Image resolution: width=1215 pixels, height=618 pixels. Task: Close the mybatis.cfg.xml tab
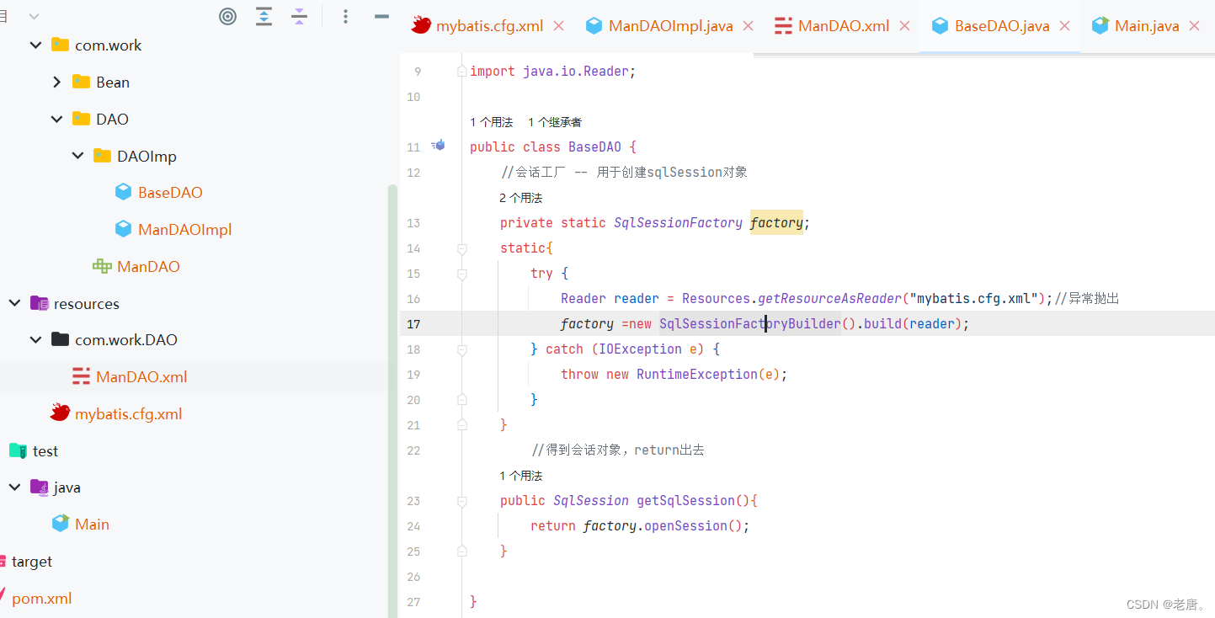[x=558, y=26]
